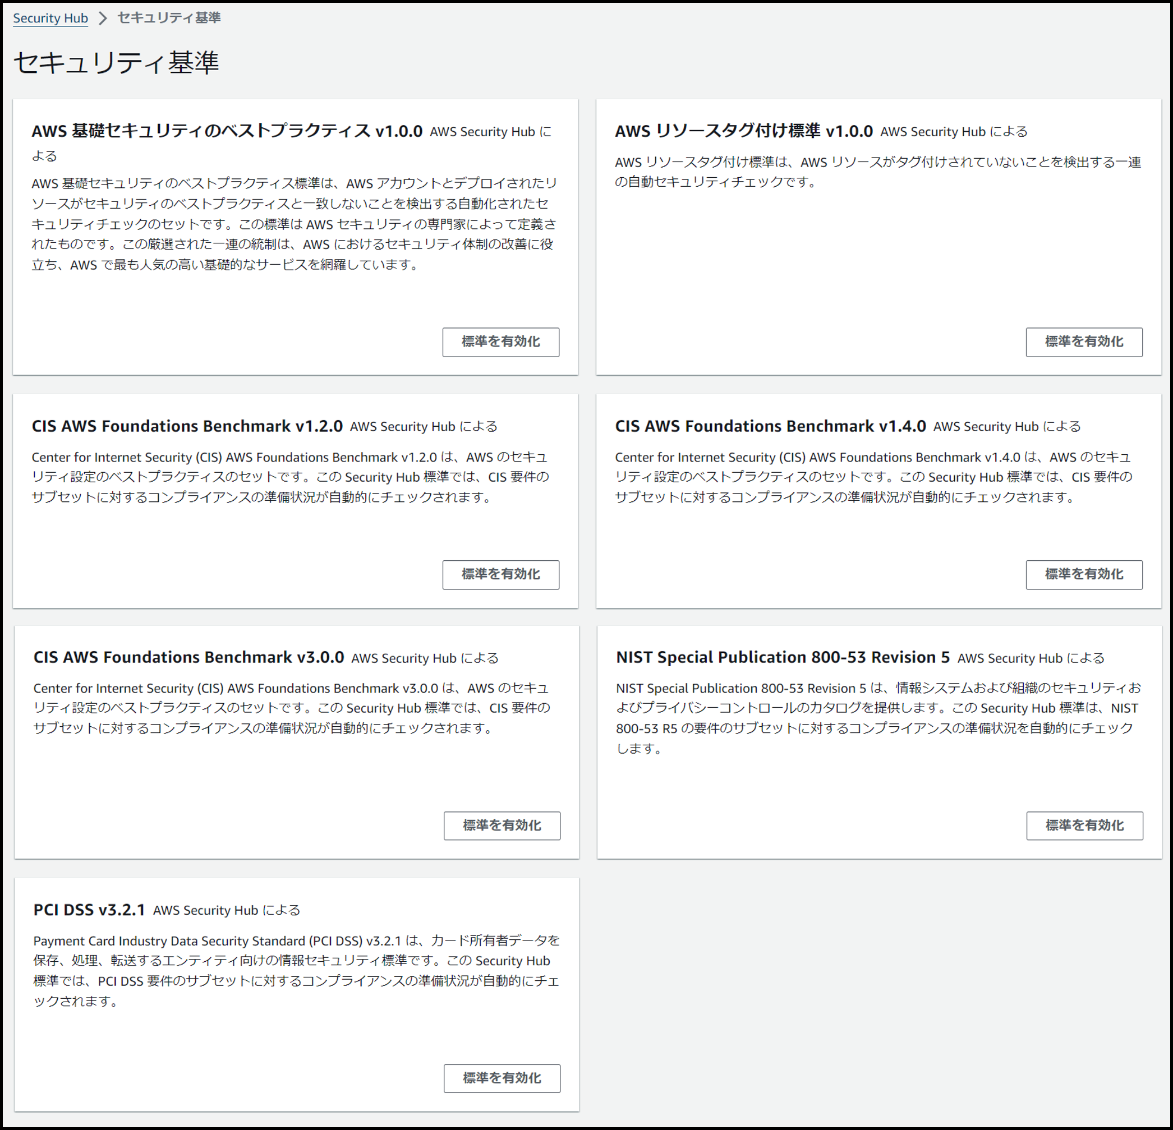Image resolution: width=1173 pixels, height=1130 pixels.
Task: Click the CIS v3.0.0 description paragraph
Action: point(292,708)
